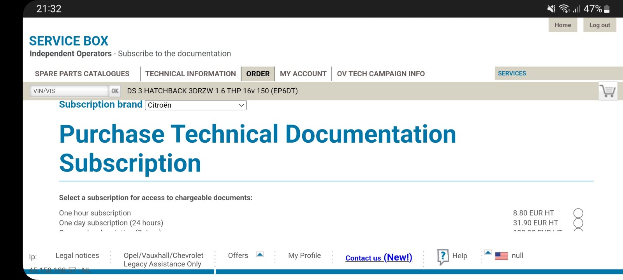Open the Subscription brand Citroën dropdown

[x=195, y=105]
